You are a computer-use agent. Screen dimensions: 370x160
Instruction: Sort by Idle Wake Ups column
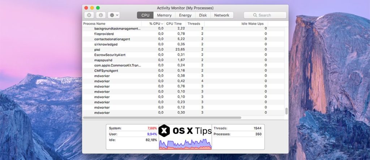click(x=252, y=24)
